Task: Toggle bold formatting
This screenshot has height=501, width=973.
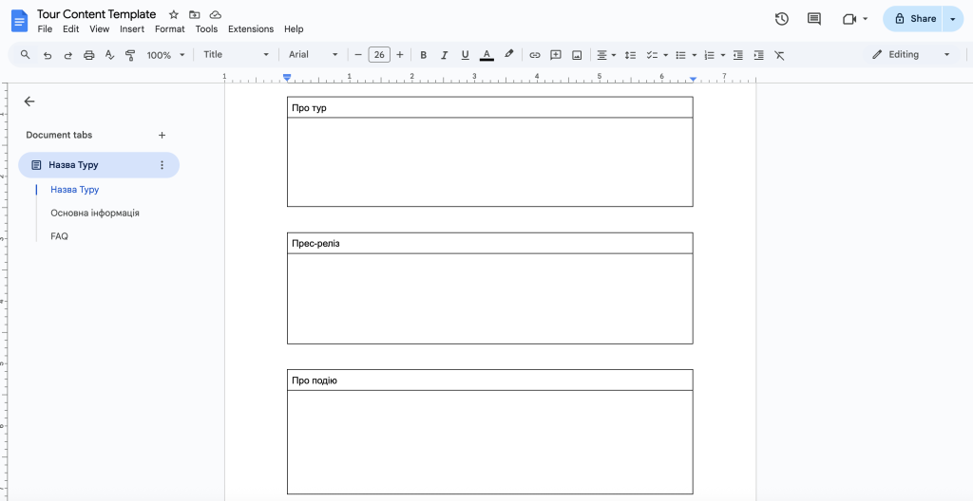Action: pyautogui.click(x=424, y=55)
